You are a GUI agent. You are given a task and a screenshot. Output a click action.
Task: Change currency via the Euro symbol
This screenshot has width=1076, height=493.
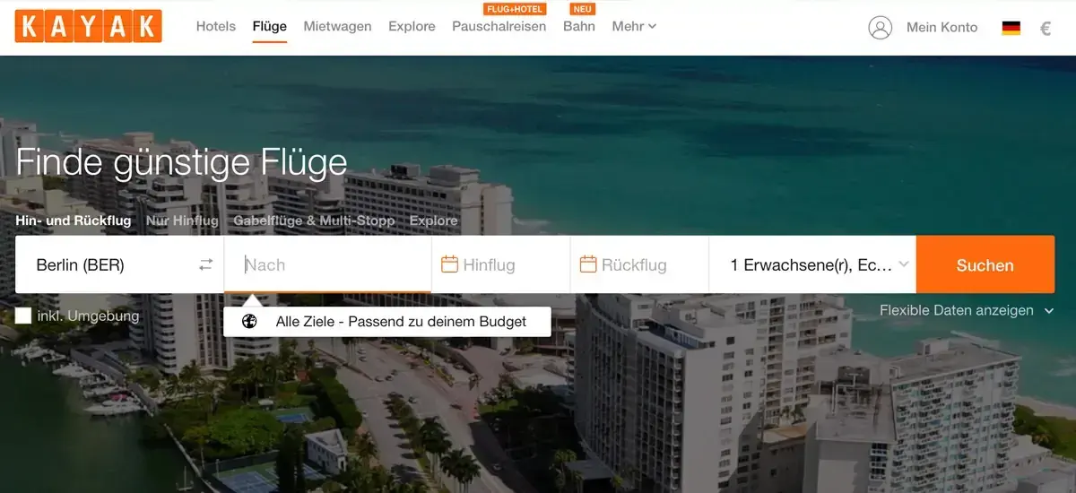point(1046,28)
